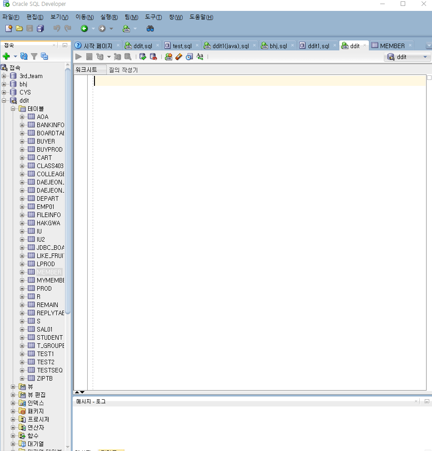Add a new connection with green plus
This screenshot has width=432, height=451.
[x=6, y=56]
